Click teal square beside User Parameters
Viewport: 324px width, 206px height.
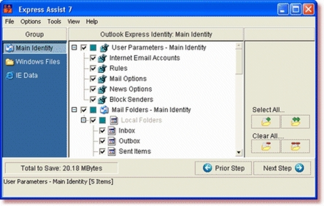pos(93,48)
